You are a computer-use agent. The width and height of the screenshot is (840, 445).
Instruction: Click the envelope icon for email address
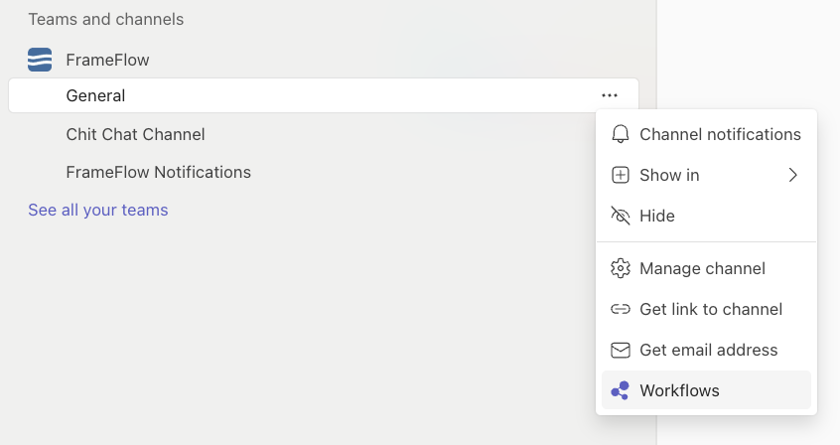621,350
